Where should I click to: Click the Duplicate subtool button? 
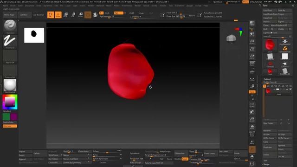pos(270,148)
